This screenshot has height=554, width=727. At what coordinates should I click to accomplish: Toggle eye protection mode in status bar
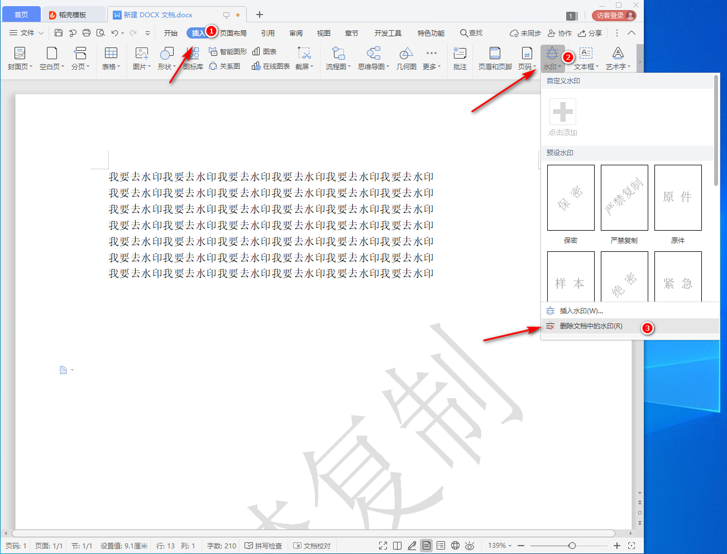(x=470, y=546)
